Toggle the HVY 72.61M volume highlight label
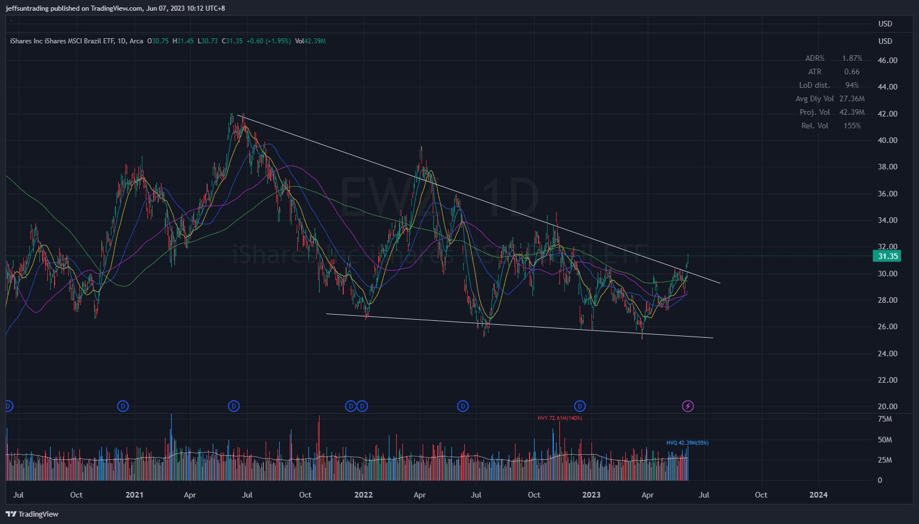 559,418
